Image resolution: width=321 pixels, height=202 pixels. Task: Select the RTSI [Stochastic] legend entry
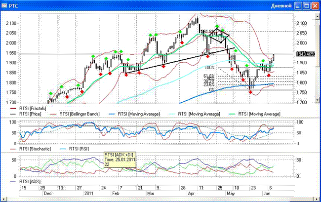pos(30,149)
